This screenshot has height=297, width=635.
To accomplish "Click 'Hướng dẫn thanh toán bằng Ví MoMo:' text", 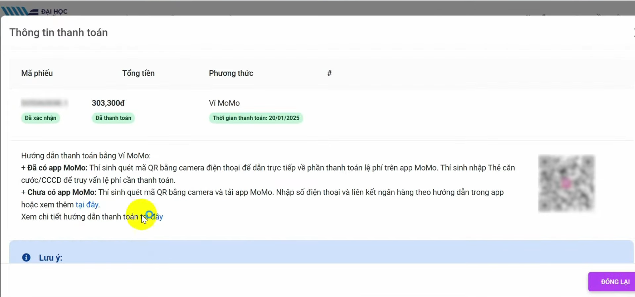I will (86, 156).
